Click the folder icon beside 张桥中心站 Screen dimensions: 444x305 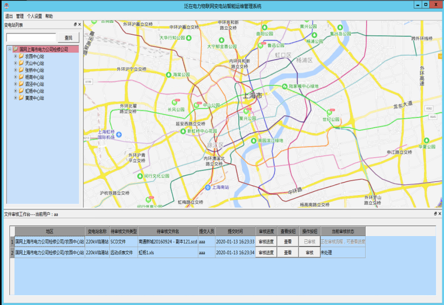(x=22, y=70)
